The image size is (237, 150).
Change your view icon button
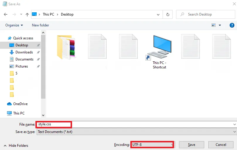click(214, 25)
